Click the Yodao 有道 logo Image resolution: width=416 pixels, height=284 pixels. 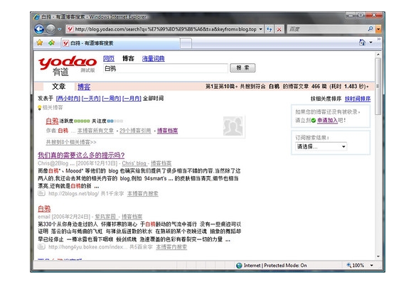pos(68,65)
